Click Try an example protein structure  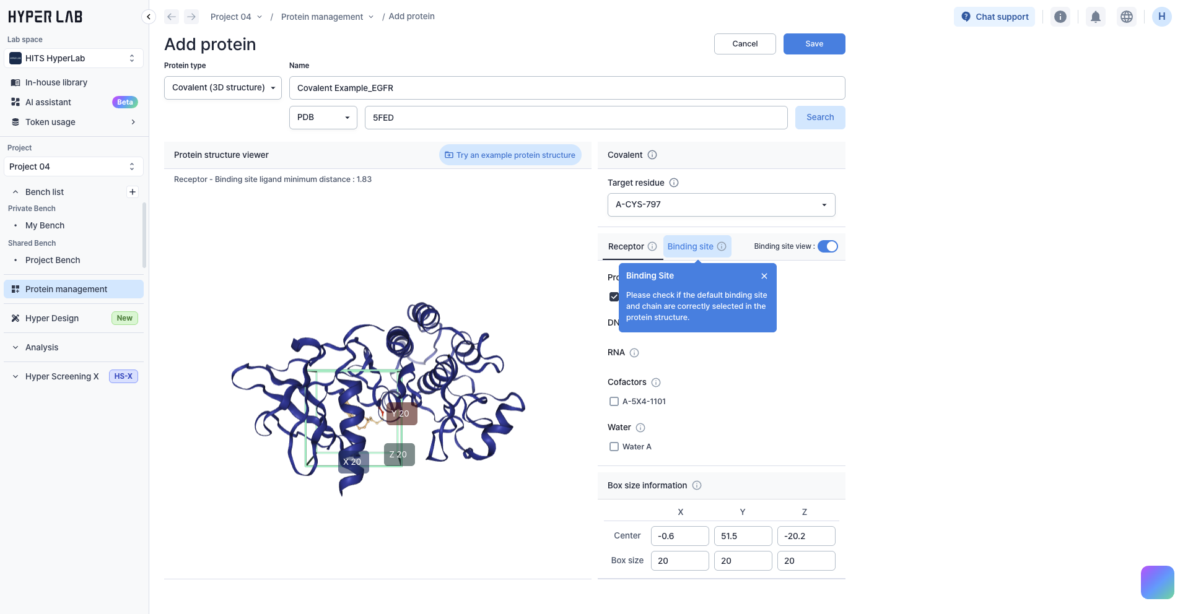pyautogui.click(x=510, y=155)
